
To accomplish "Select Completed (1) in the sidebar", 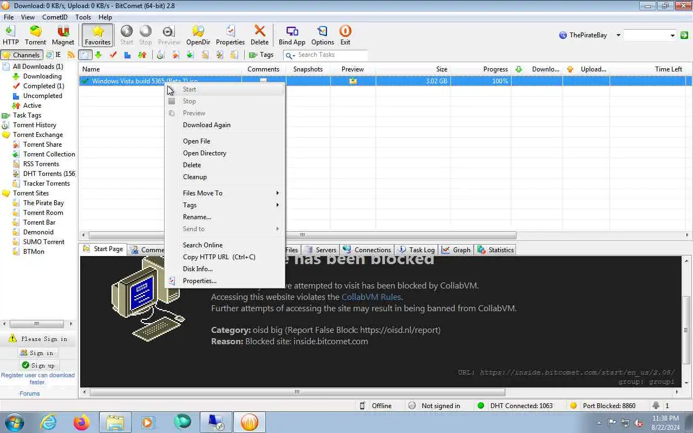I will click(43, 86).
